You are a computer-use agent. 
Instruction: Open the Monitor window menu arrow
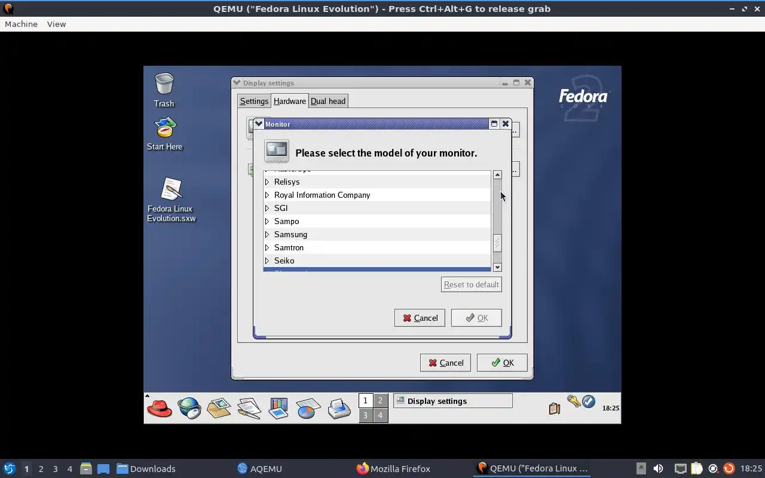(x=259, y=124)
